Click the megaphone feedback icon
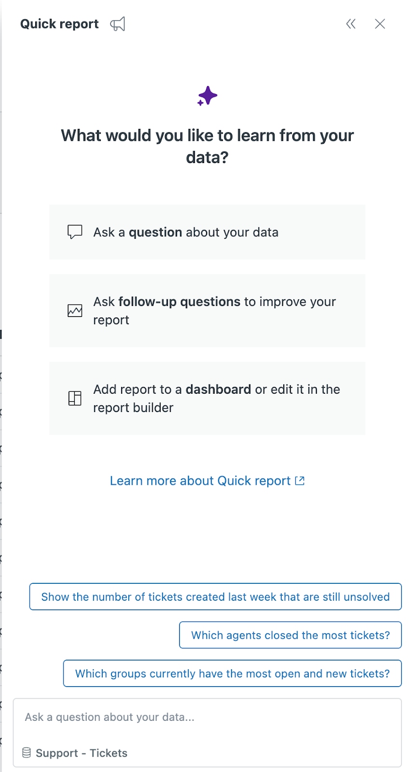This screenshot has height=772, width=412. [x=118, y=24]
